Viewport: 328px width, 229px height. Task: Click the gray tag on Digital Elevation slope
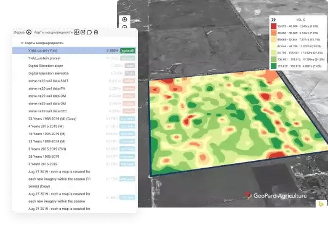(x=130, y=66)
